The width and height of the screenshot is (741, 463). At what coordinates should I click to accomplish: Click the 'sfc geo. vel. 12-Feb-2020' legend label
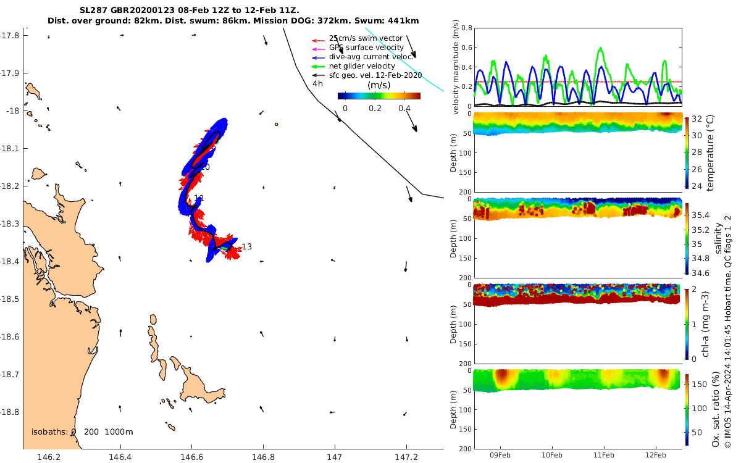click(375, 75)
